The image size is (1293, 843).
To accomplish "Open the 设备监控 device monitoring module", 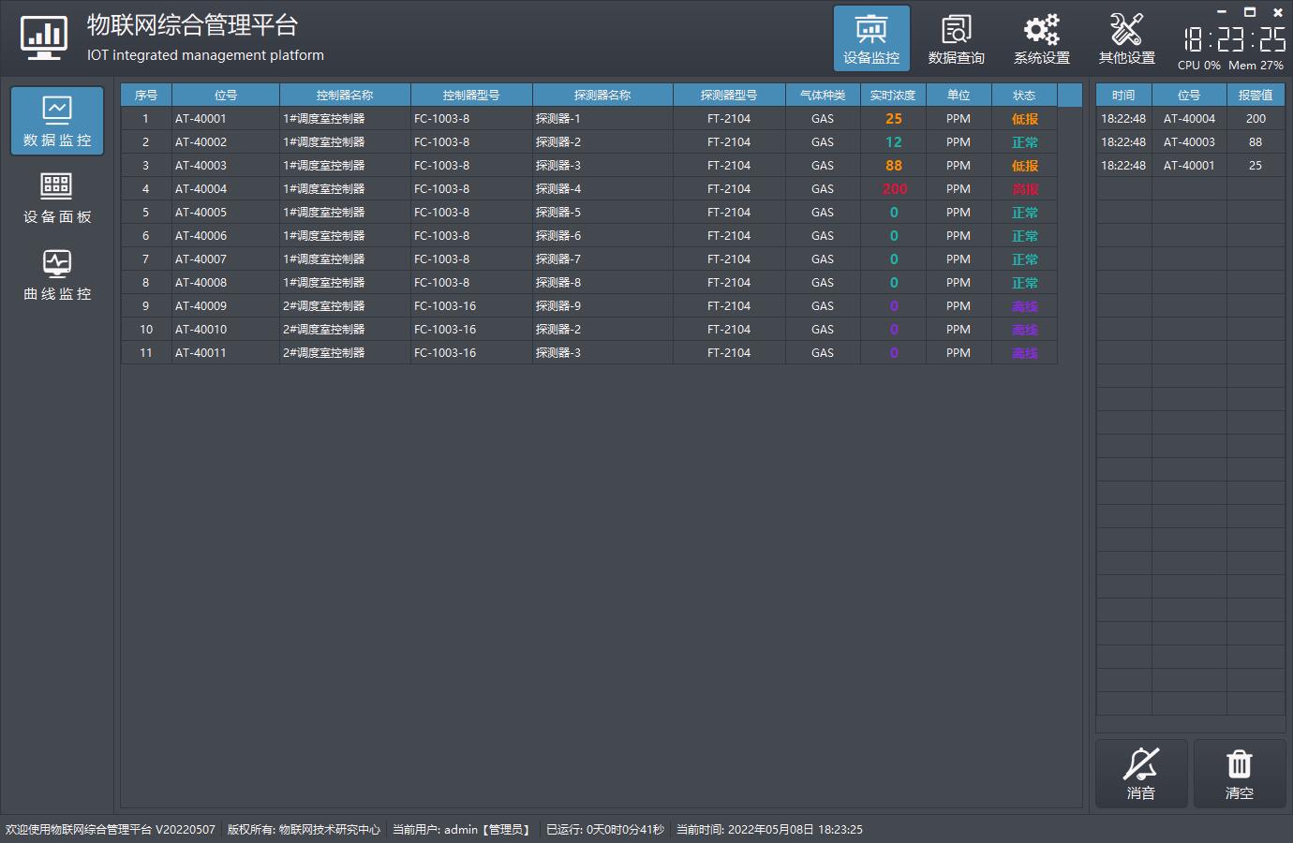I will coord(871,38).
